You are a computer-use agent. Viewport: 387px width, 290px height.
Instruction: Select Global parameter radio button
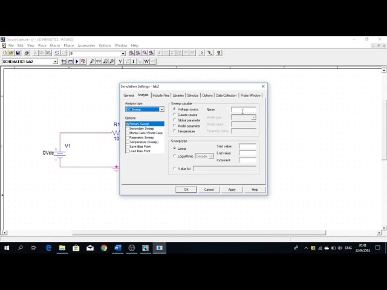click(175, 120)
